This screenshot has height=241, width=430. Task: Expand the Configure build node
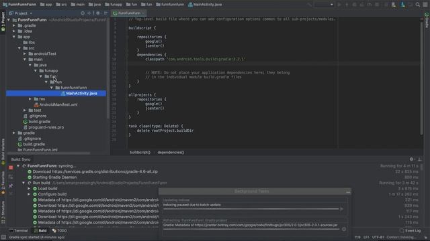pos(29,194)
